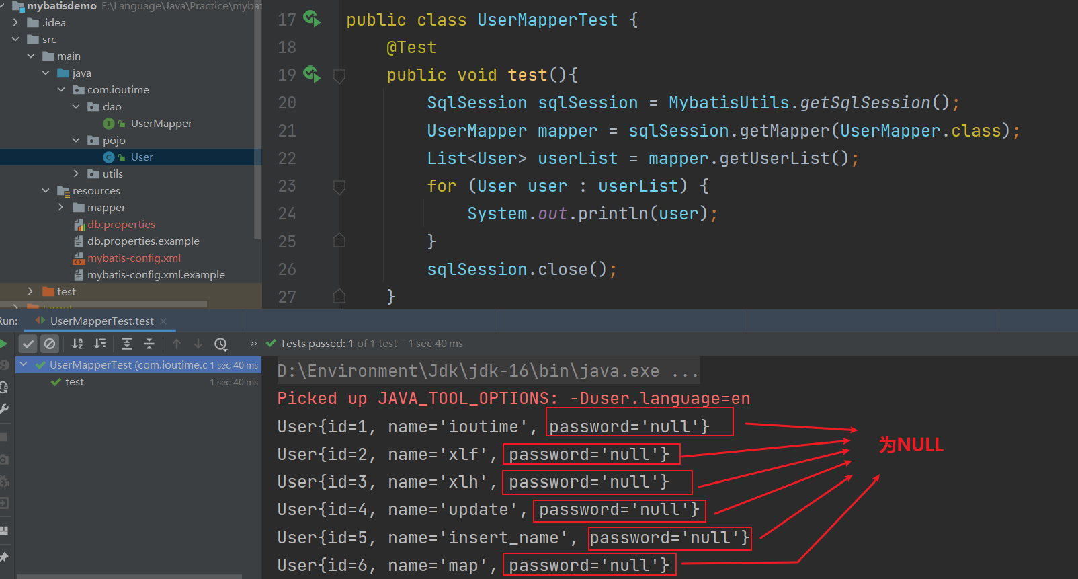Screen dimensions: 1078x579
Task: Click fold end marker at line 25
Action: 339,241
